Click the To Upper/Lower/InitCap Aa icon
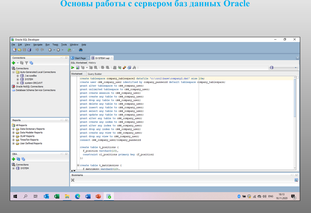The height and width of the screenshot is (213, 311). 120,68
